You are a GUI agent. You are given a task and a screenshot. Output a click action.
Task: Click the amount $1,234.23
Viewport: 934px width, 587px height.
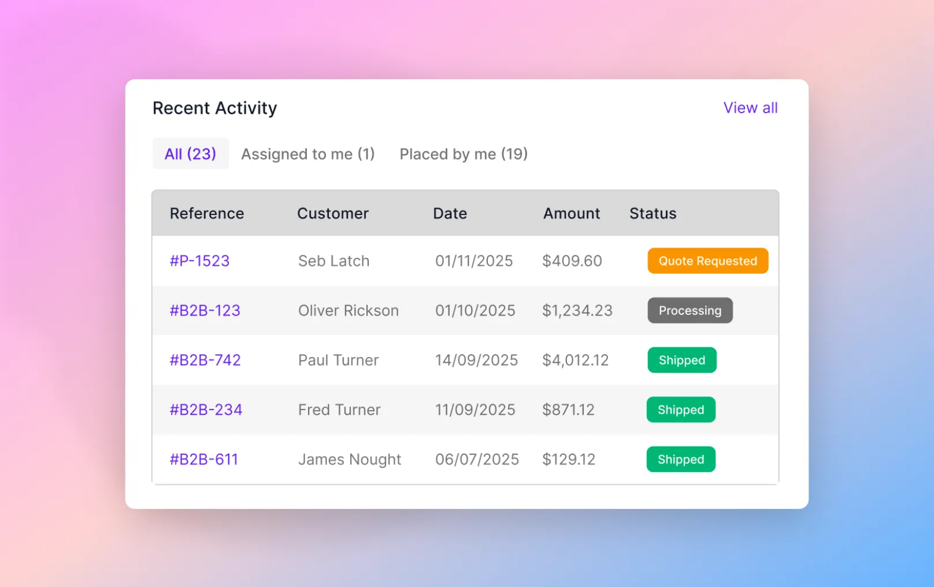pyautogui.click(x=577, y=311)
